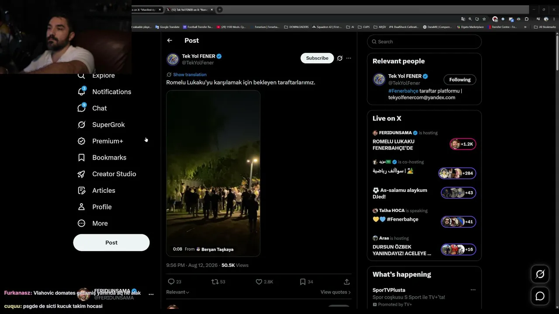559x314 pixels.
Task: Open Football Transfer bookmark
Action: coord(197,27)
